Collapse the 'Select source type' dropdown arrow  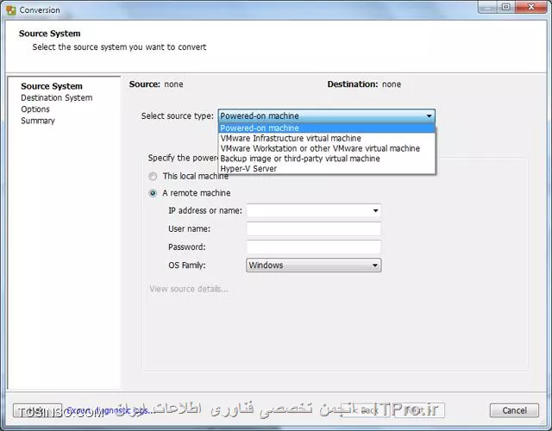point(430,116)
